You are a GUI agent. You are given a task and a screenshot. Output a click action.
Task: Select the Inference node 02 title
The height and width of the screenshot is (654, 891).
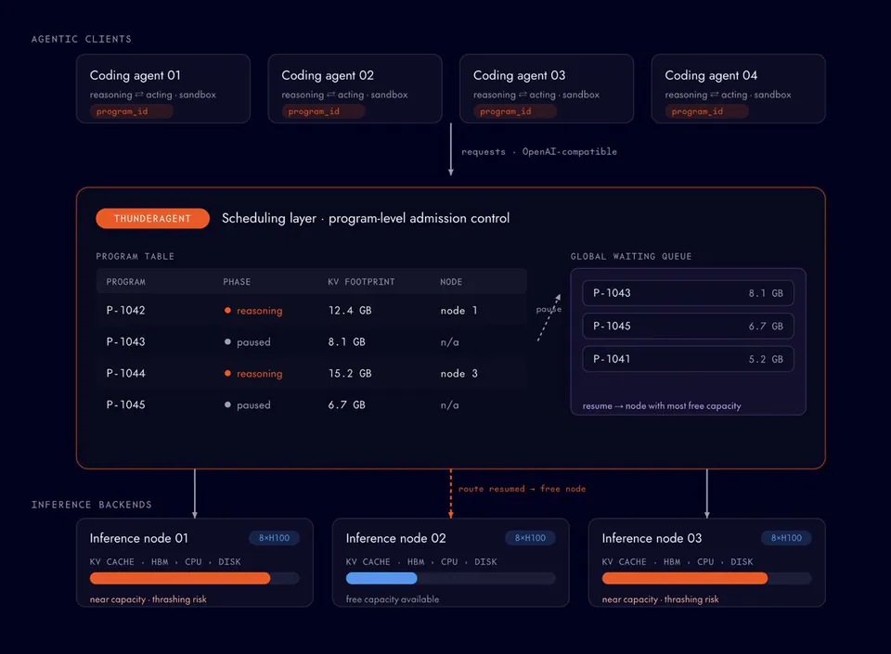(395, 538)
